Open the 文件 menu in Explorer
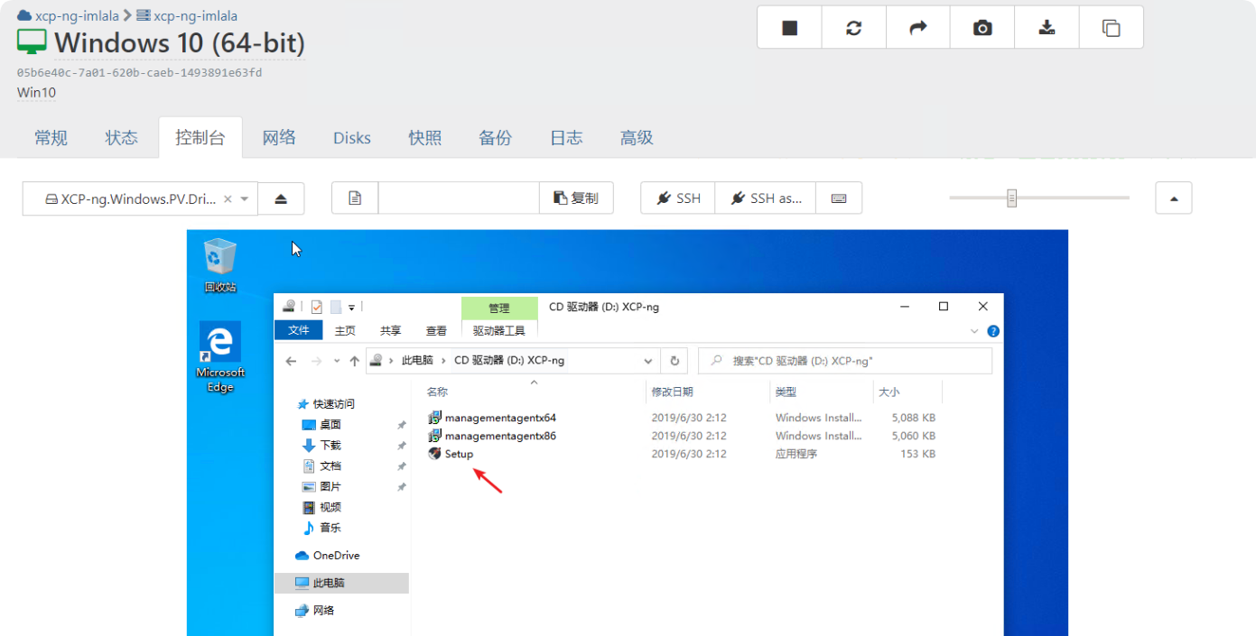 coord(299,331)
